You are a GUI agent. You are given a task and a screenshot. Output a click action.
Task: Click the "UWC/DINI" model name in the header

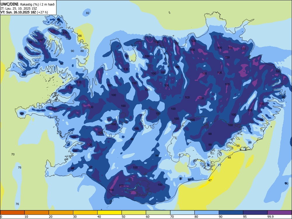pos(9,4)
